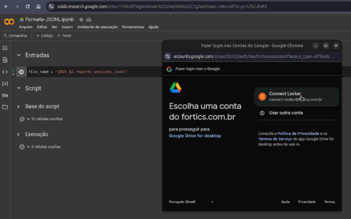Open the Termos de Serviço link
Screen dimensions: 351x219
click(x=275, y=139)
